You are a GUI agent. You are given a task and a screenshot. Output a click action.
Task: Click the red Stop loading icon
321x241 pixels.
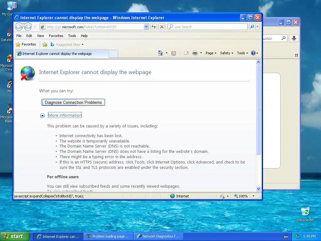[161, 27]
